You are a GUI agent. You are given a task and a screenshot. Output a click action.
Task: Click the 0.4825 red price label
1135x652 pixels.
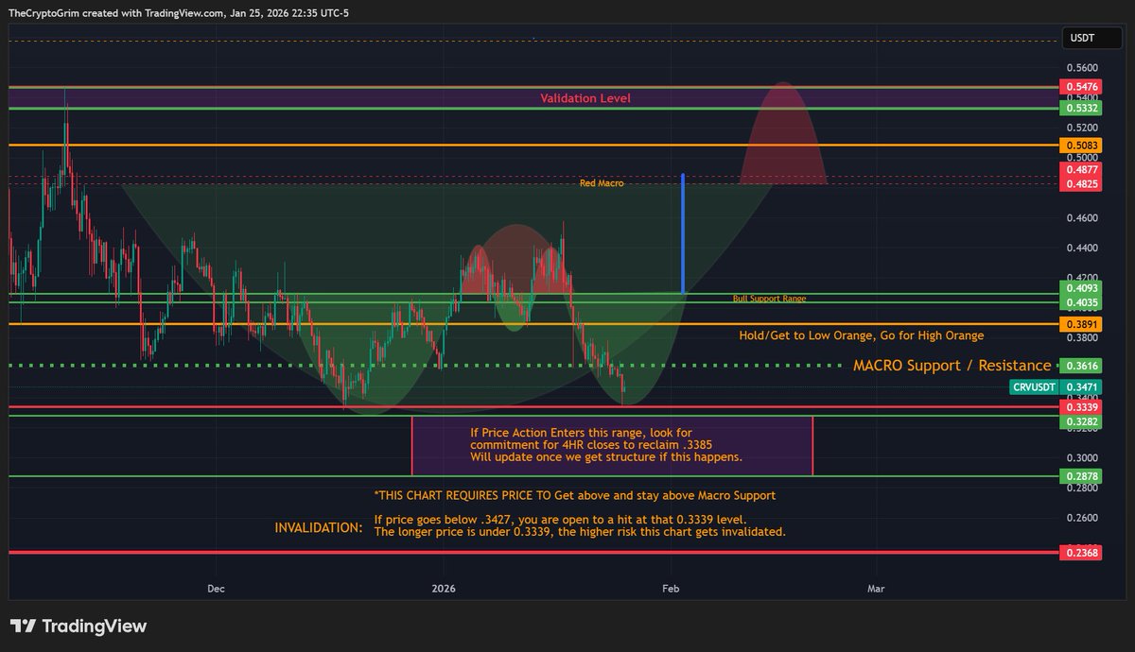click(1082, 183)
